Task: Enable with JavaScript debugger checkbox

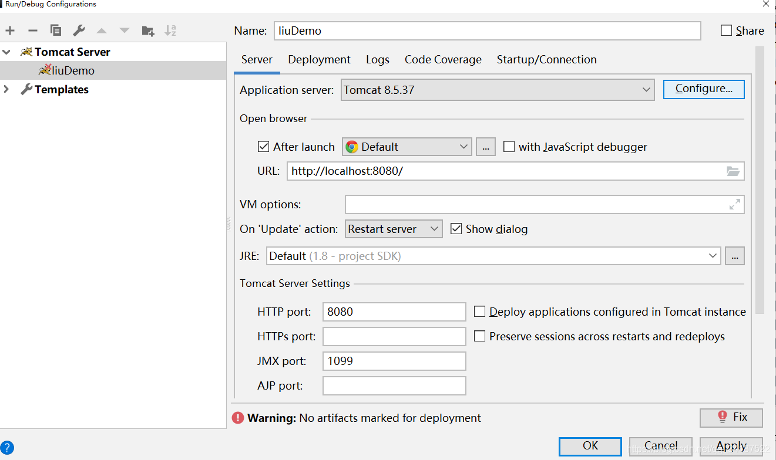Action: (x=509, y=147)
